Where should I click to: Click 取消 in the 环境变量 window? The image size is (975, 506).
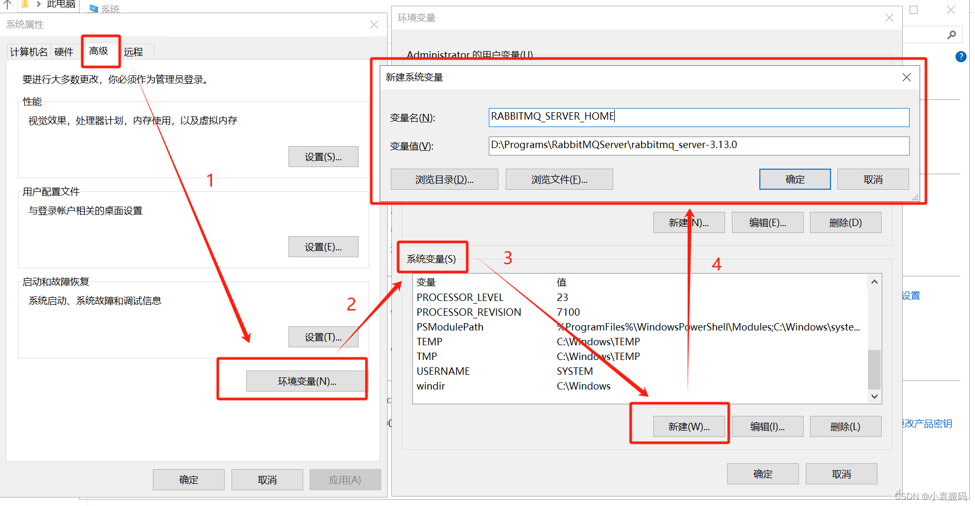click(x=841, y=474)
